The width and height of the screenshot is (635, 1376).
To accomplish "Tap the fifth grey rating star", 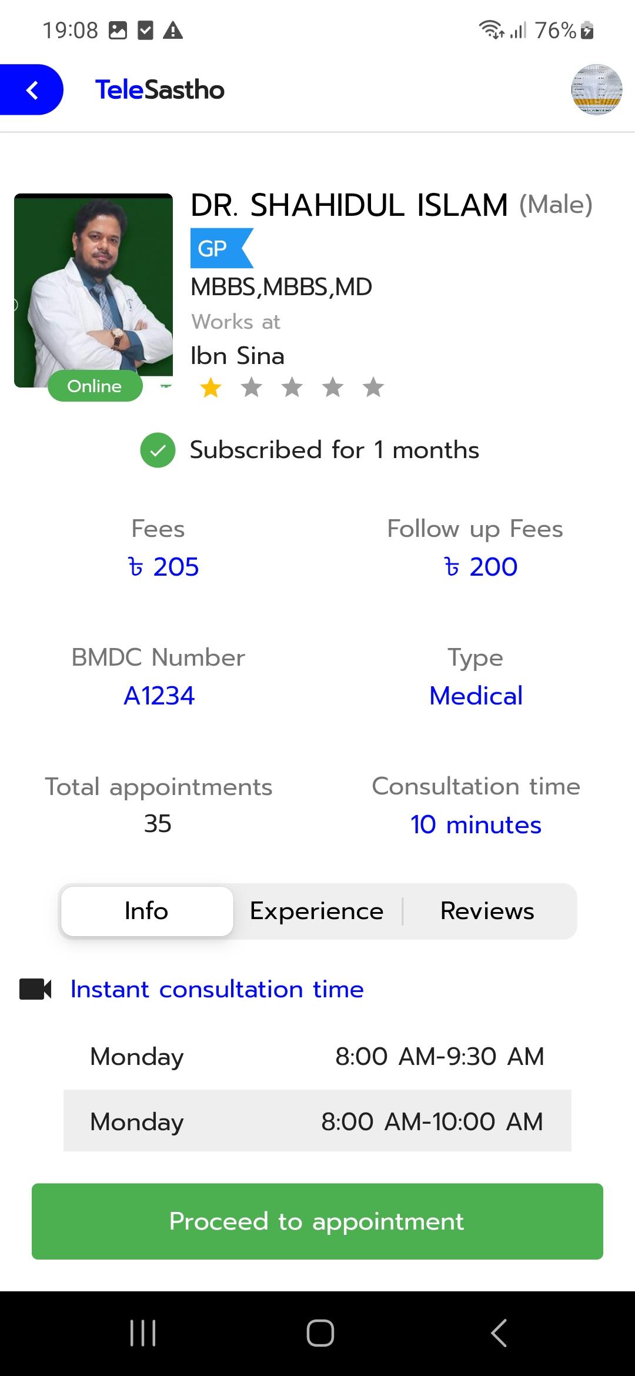I will click(x=373, y=388).
